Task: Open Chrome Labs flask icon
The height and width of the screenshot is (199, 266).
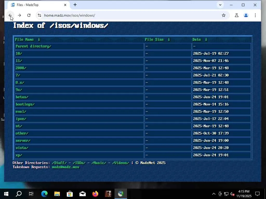Action: point(236,15)
